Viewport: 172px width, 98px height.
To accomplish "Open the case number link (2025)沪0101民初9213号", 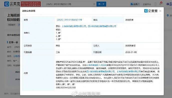I will point(69,20).
